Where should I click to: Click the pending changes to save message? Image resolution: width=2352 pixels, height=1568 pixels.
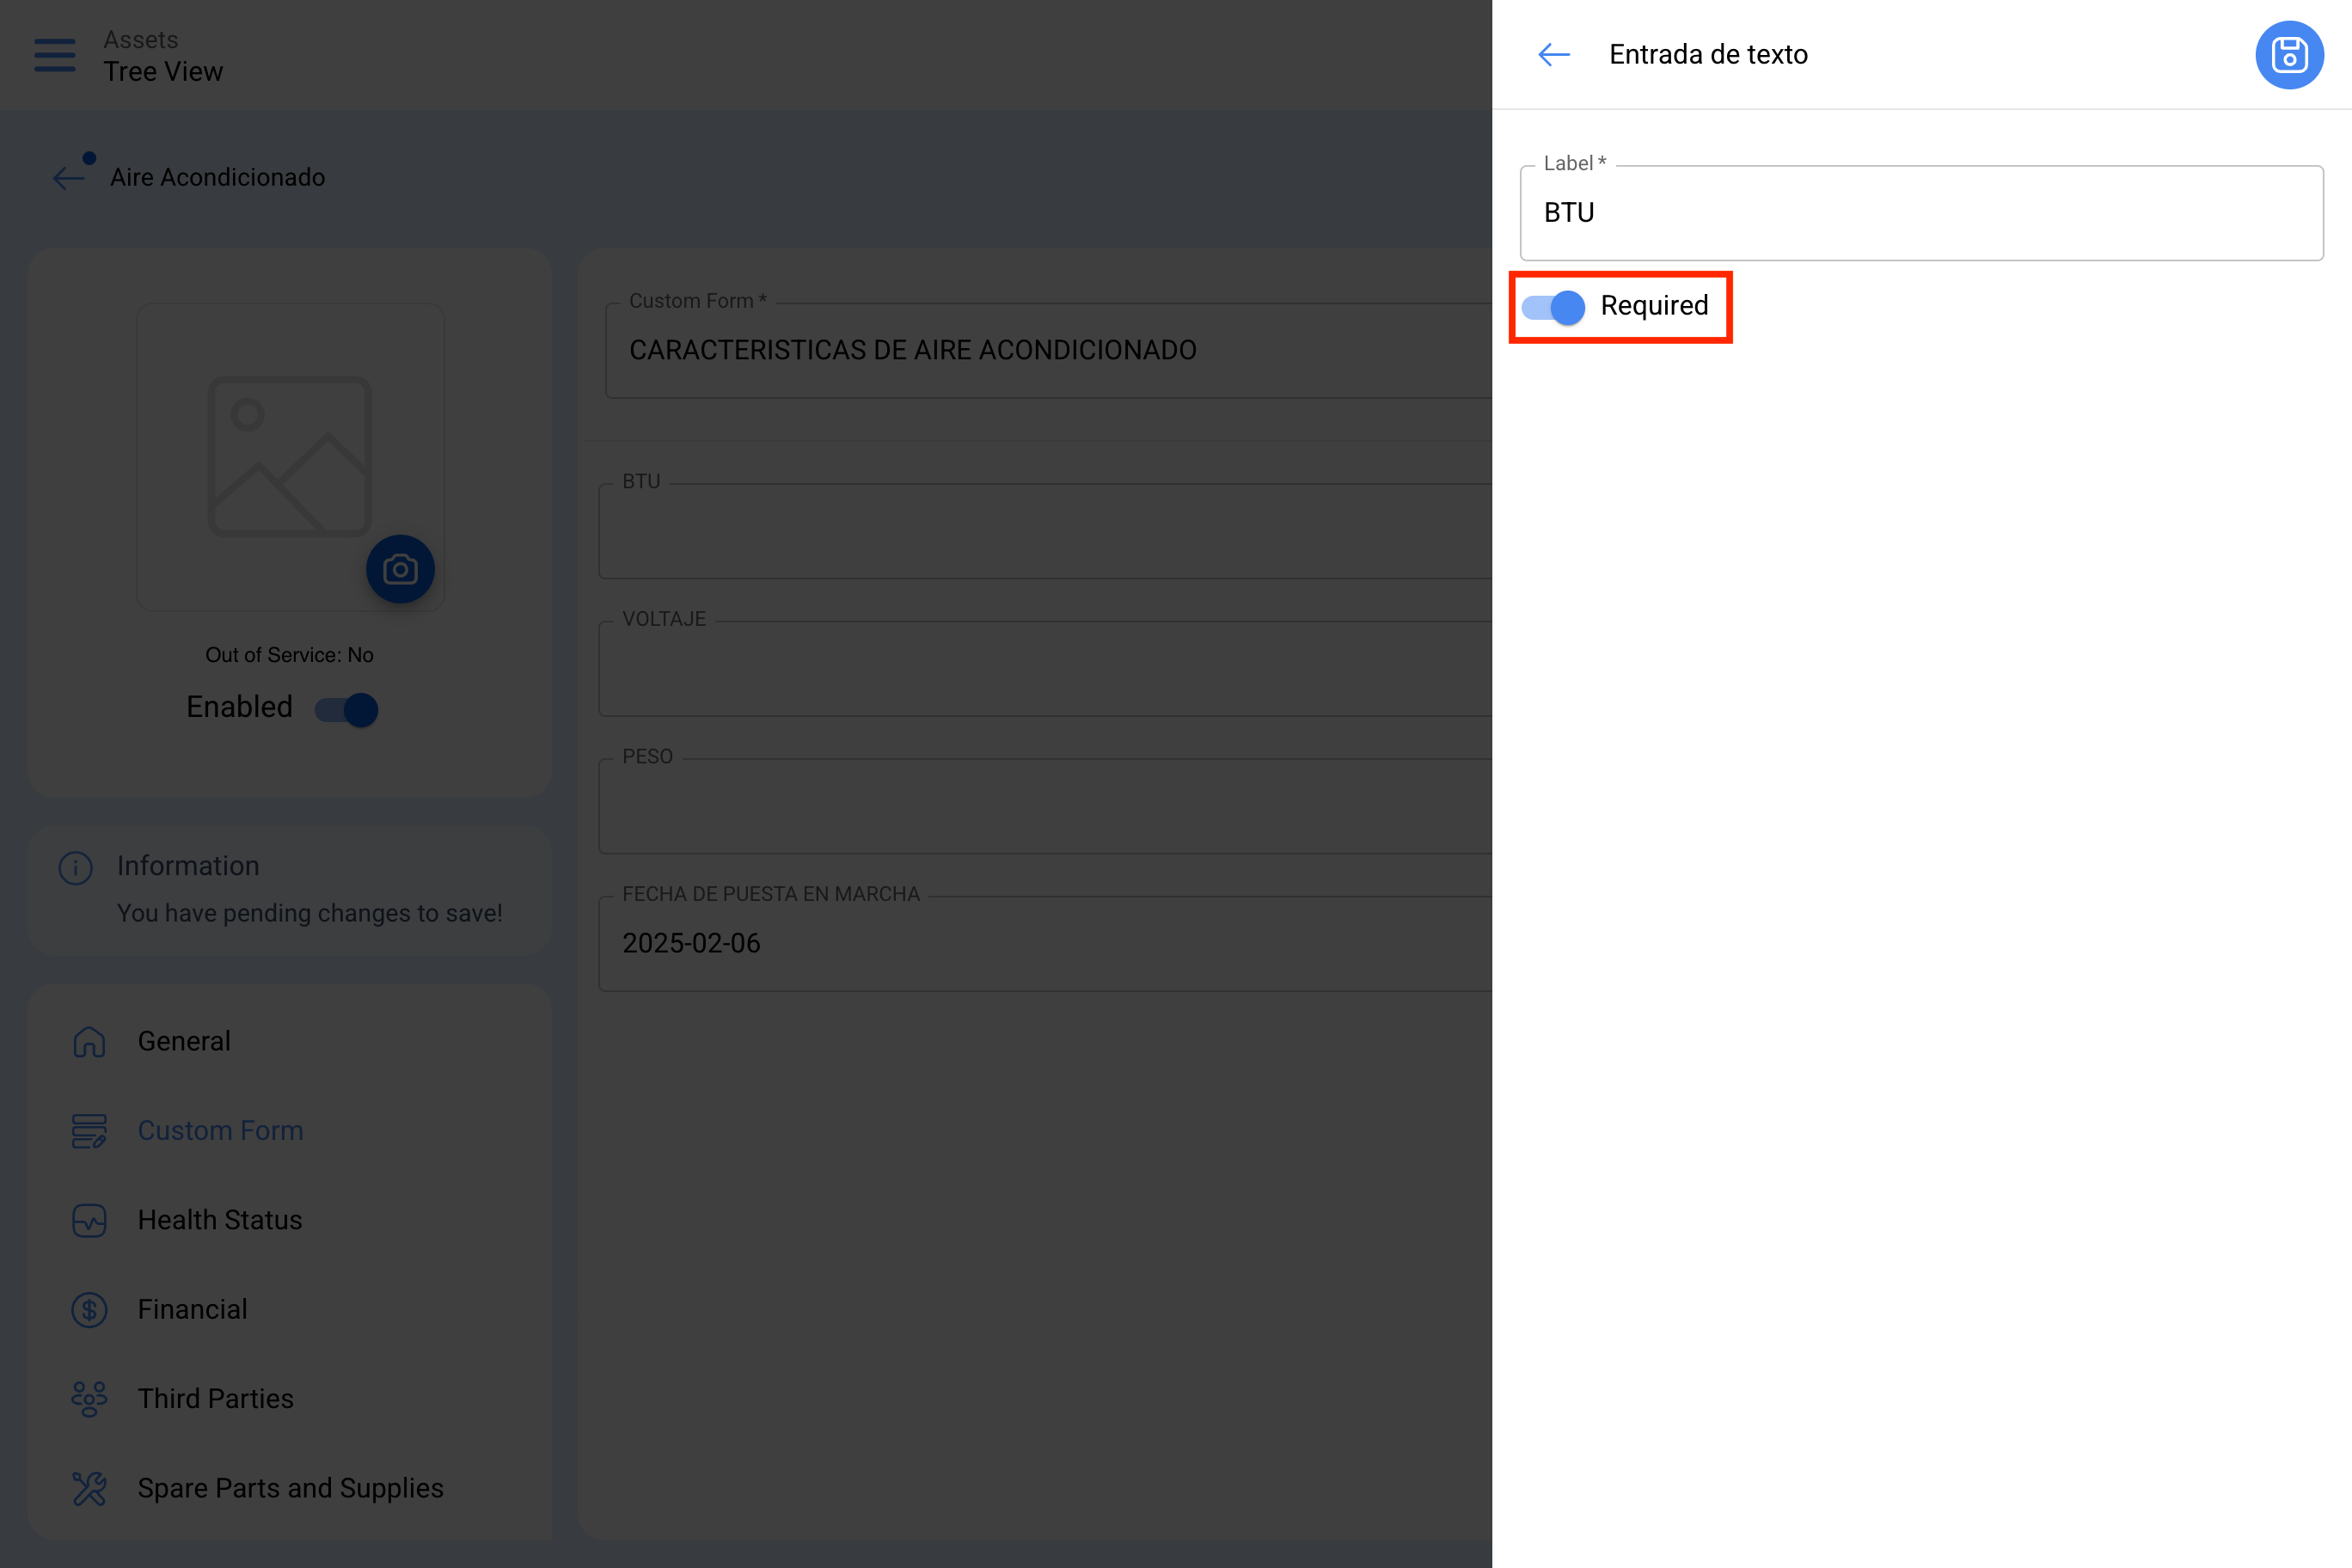coord(310,914)
